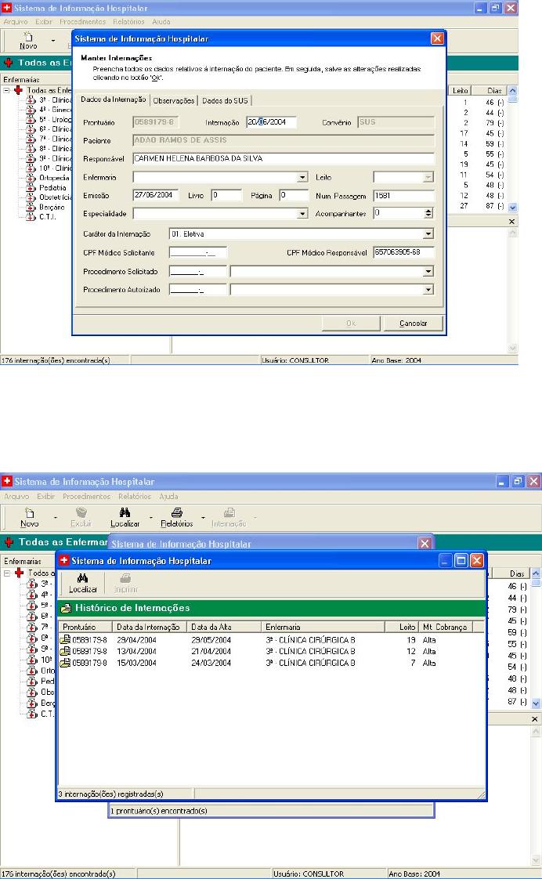The image size is (542, 879).
Task: Switch to the Observações tab
Action: pos(174,100)
